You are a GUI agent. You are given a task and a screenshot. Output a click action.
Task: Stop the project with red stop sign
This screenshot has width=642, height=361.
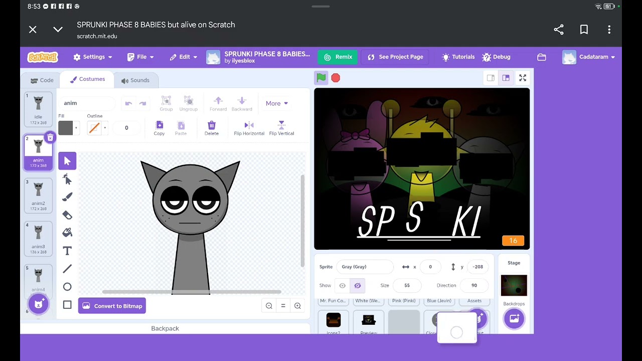[336, 78]
